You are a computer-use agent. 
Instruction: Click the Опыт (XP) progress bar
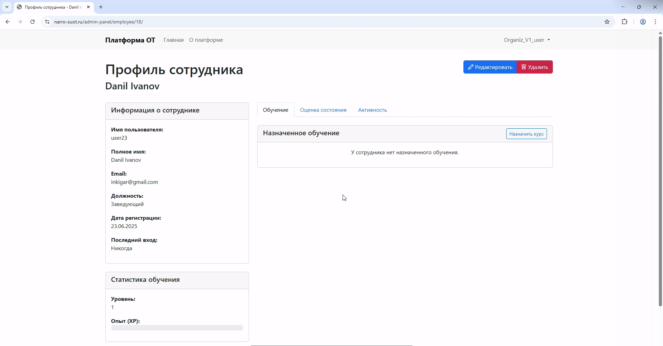[x=177, y=328]
